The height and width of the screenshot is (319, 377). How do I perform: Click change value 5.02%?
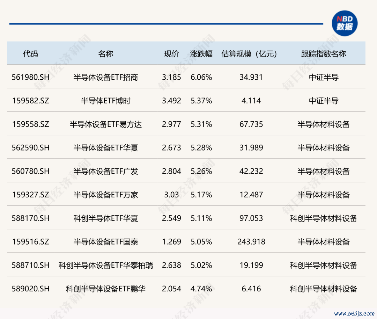point(201,265)
